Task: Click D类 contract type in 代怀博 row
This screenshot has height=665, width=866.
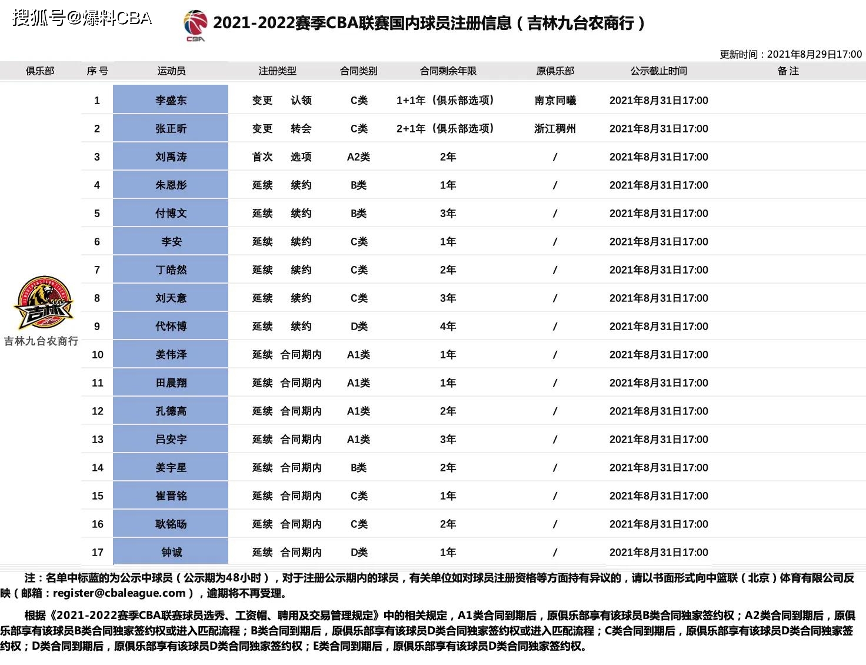Action: [359, 327]
